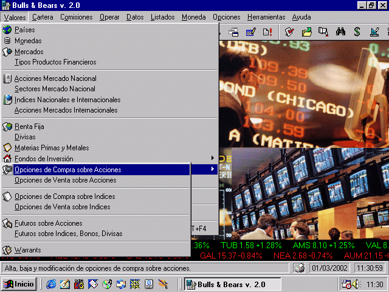Screen dimensions: 389x292
Task: Click the notepad with pencil quick launch icon
Action: [x=65, y=284]
